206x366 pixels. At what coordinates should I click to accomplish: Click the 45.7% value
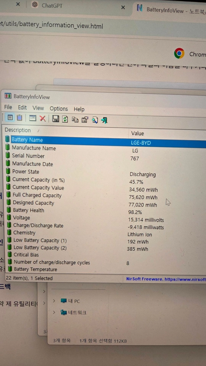(x=136, y=182)
